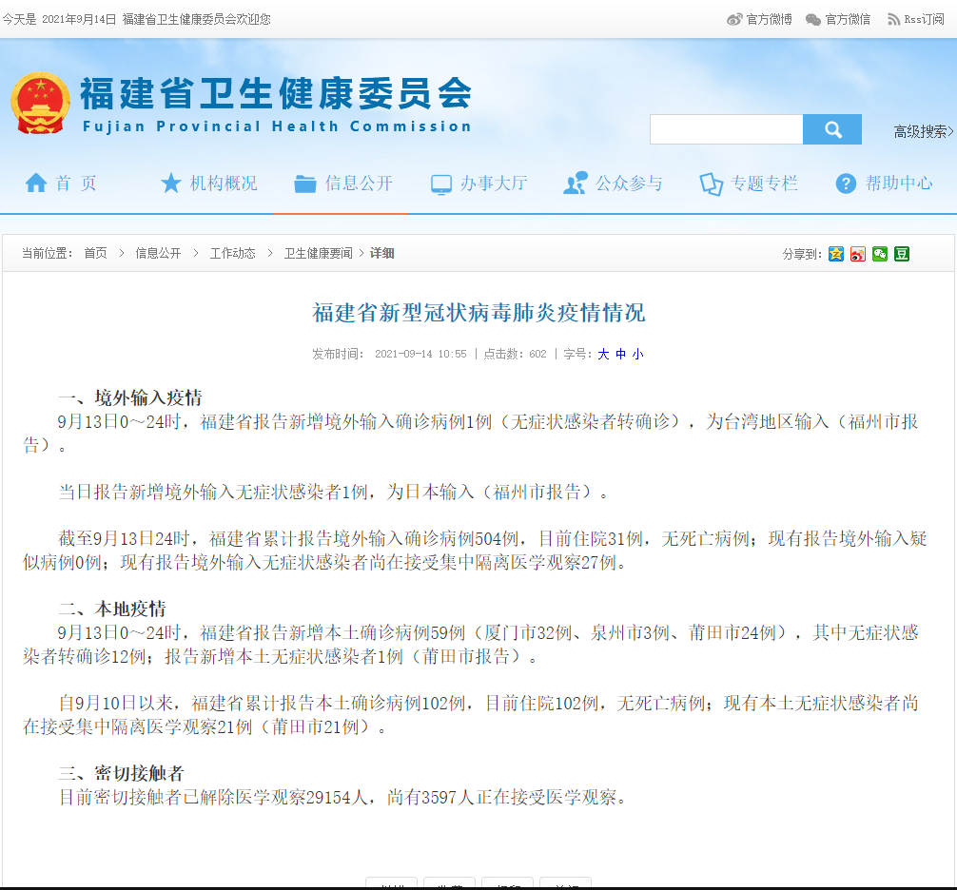The height and width of the screenshot is (890, 957).
Task: Share article via WeChat icon
Action: coord(880,254)
